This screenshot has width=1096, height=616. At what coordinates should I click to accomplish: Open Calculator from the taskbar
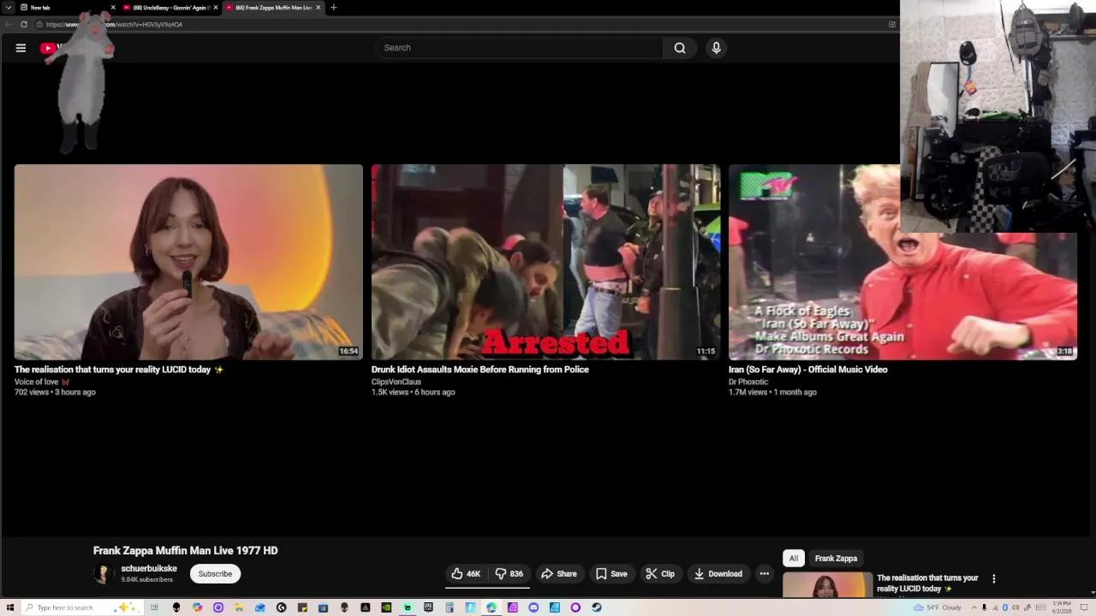(449, 607)
